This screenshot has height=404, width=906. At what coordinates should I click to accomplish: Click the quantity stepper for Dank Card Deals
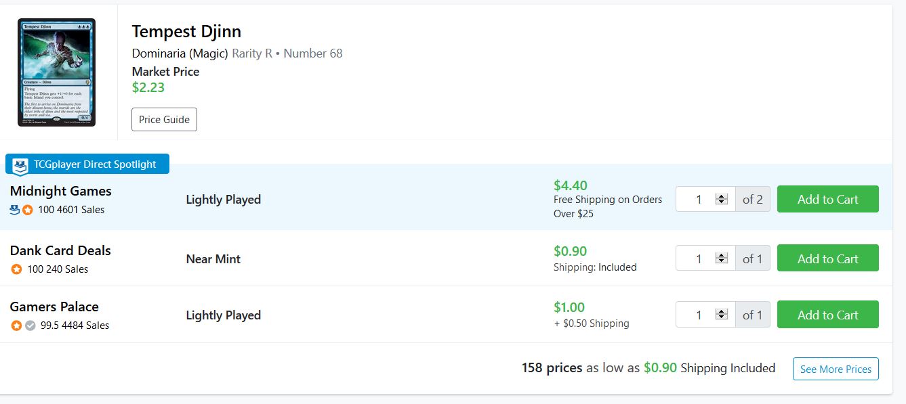point(722,259)
